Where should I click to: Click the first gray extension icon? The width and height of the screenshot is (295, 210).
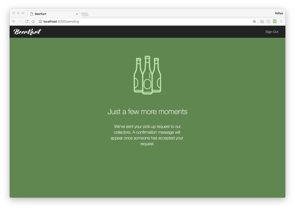(262, 22)
